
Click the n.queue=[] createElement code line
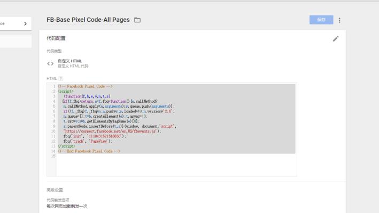tap(105, 116)
